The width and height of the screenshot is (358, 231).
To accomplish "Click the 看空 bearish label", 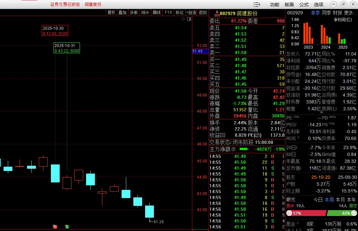I will [353, 206].
